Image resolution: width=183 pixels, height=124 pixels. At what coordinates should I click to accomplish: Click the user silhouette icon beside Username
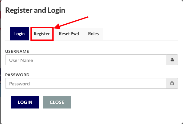click(x=172, y=60)
